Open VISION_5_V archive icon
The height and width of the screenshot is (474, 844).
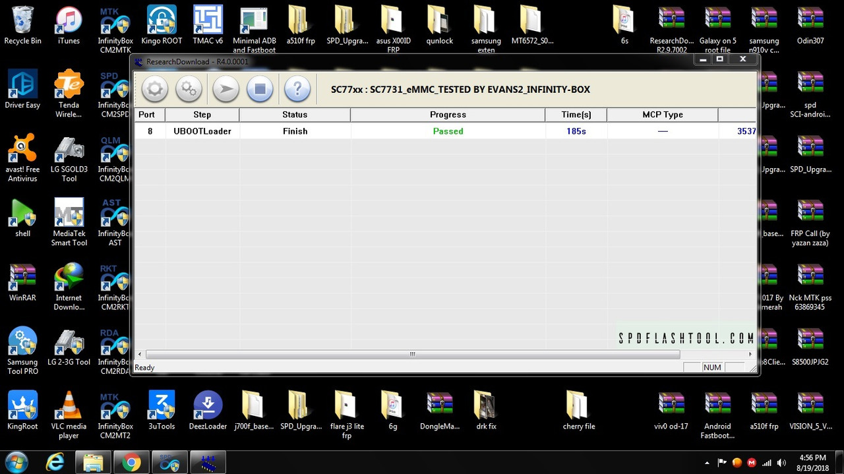(x=810, y=410)
